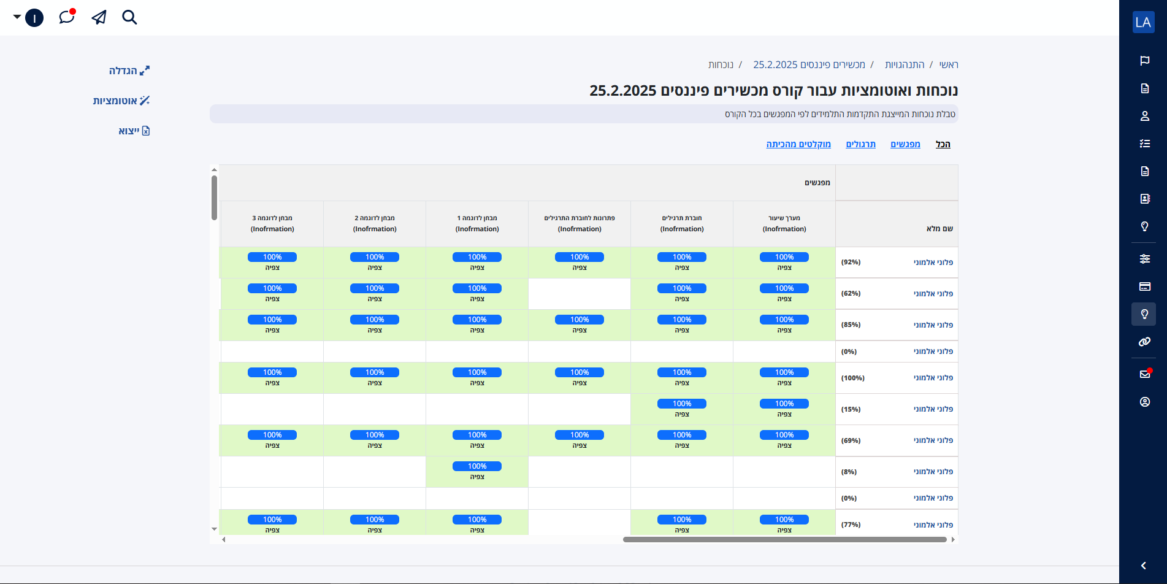The width and height of the screenshot is (1167, 584).
Task: Expand the user avatar dropdown arrow
Action: (17, 17)
